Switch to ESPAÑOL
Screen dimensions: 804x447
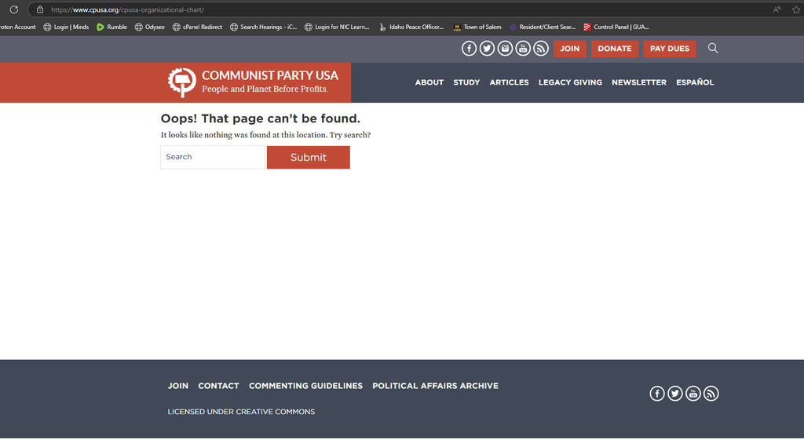(695, 82)
